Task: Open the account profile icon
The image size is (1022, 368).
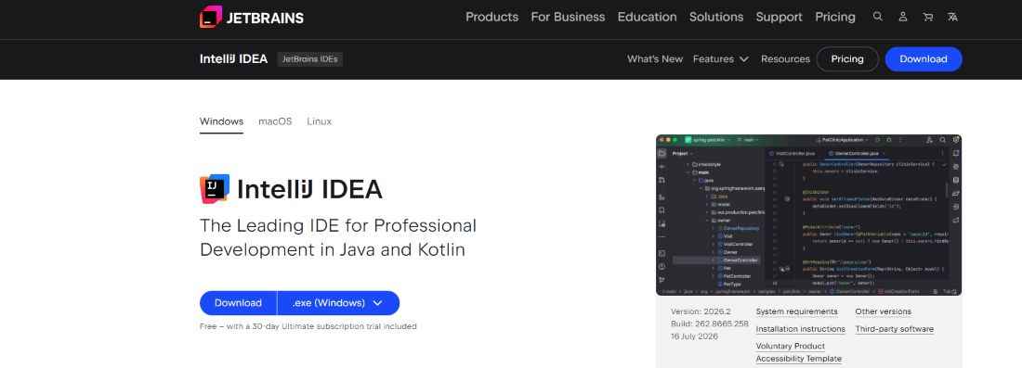Action: pos(903,17)
